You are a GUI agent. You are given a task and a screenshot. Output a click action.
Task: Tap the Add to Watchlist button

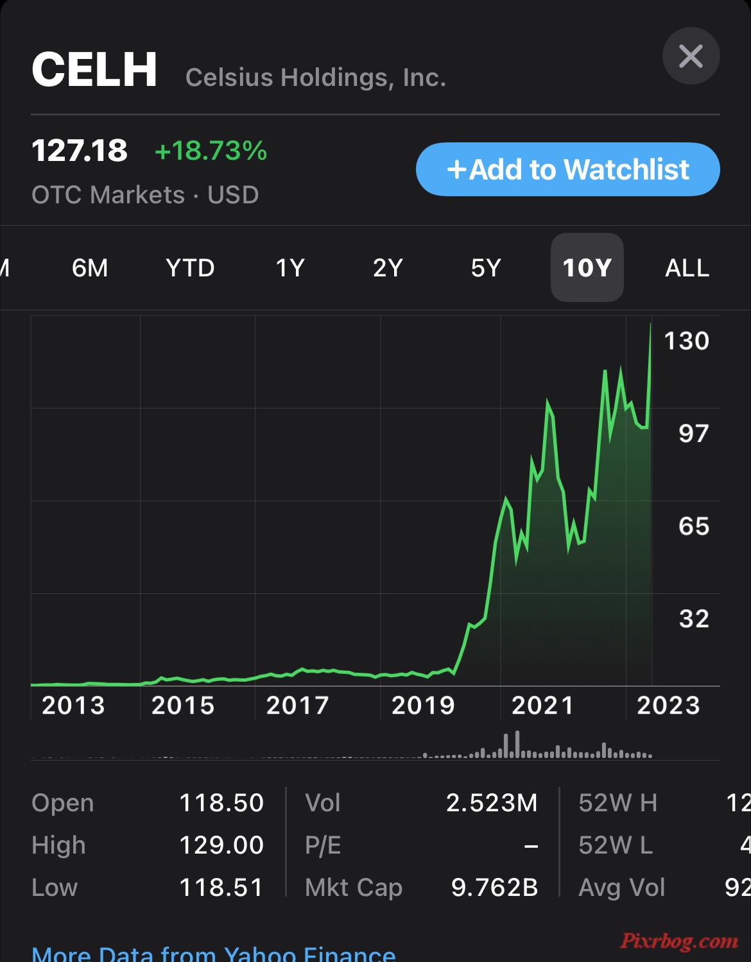pos(567,169)
